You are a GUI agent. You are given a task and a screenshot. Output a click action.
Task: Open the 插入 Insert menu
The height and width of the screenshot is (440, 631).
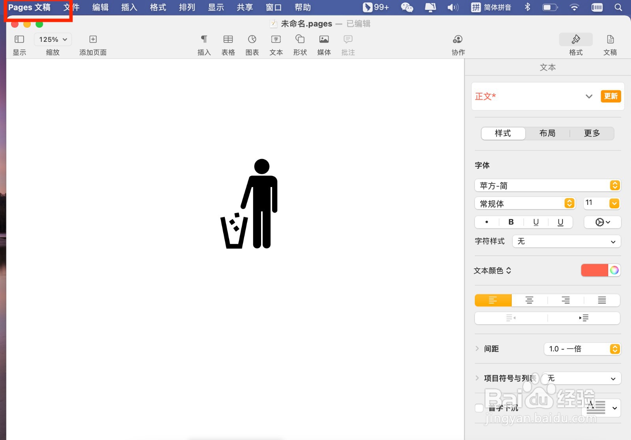pyautogui.click(x=129, y=7)
